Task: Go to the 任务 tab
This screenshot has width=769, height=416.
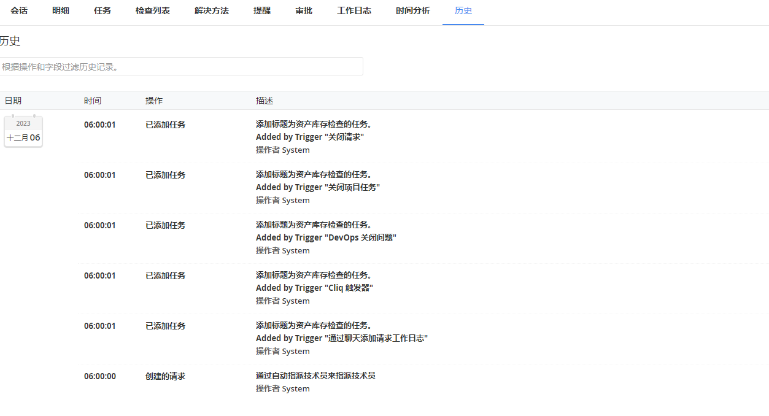Action: 102,10
